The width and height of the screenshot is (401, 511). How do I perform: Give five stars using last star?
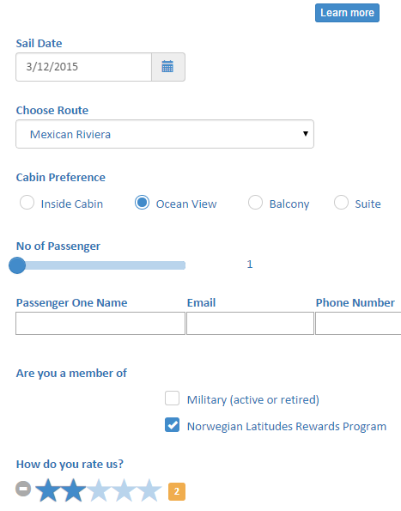pyautogui.click(x=149, y=490)
